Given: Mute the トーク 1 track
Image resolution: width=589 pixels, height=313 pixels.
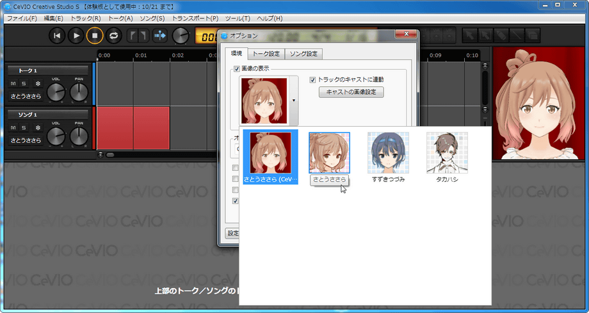Looking at the screenshot, I should click(13, 83).
